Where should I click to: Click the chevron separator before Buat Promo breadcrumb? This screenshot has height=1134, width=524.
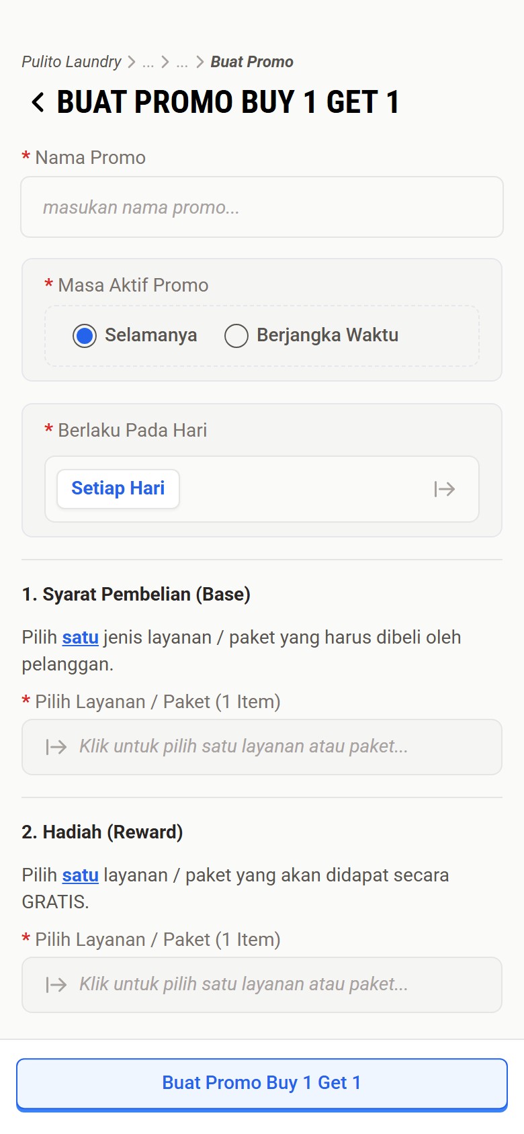(x=199, y=61)
